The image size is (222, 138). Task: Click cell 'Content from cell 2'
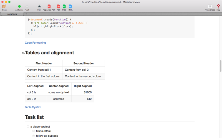[84, 70]
